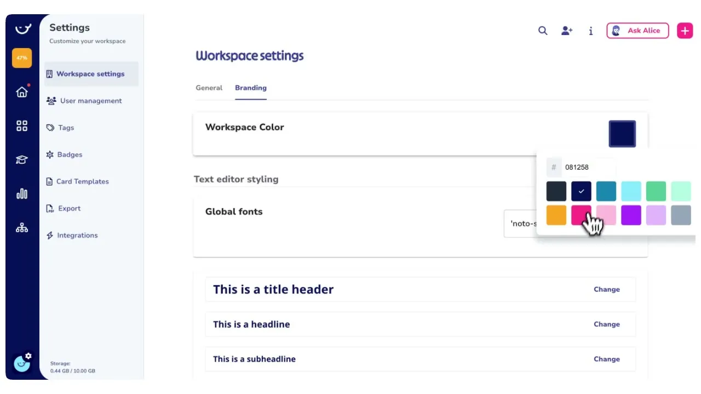Click the magnifying glass search icon
701x394 pixels.
pyautogui.click(x=543, y=31)
